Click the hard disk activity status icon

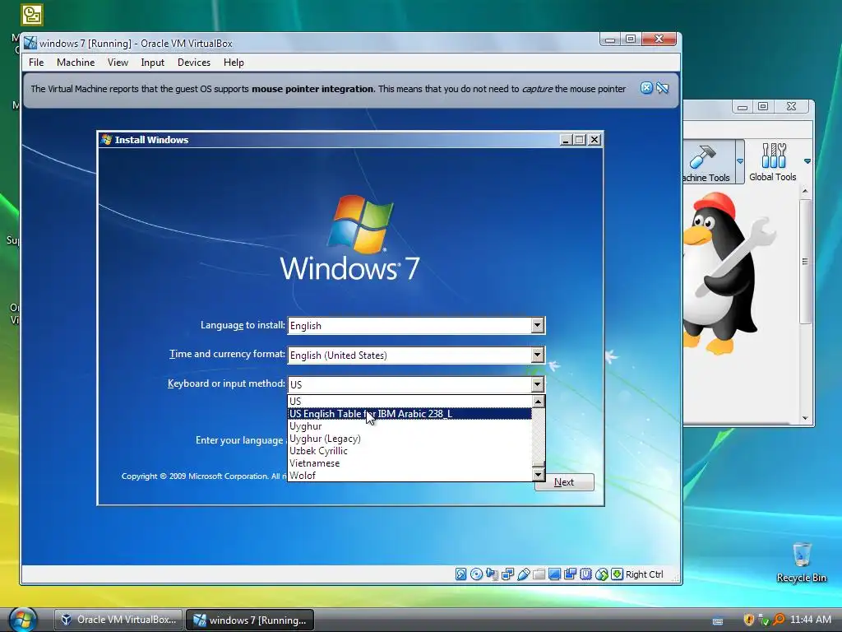460,574
